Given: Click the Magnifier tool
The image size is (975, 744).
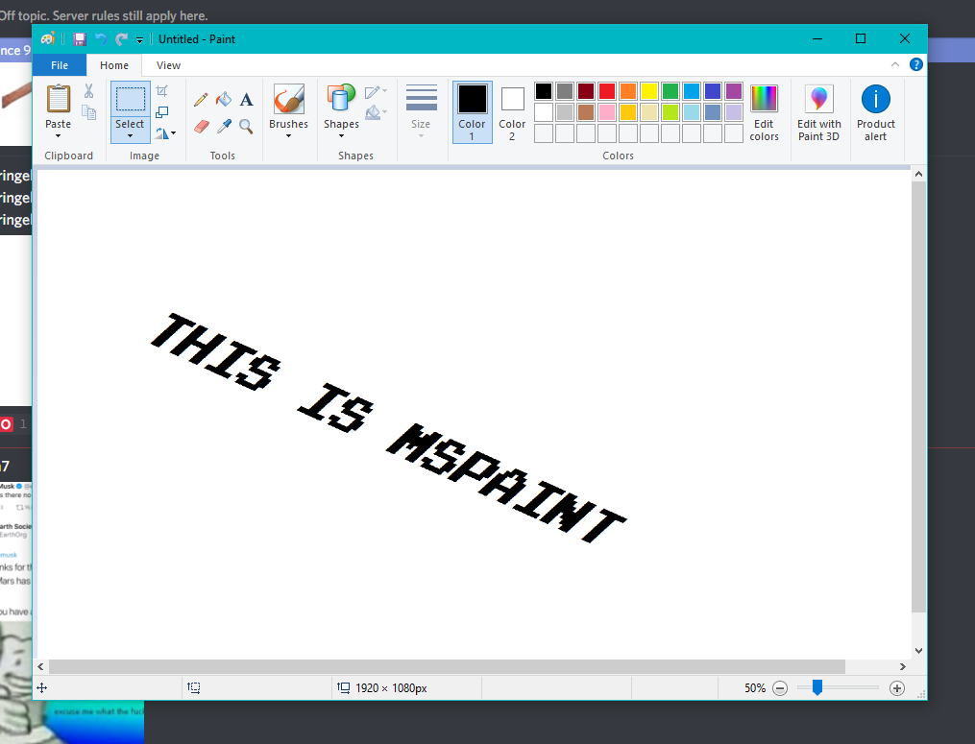Looking at the screenshot, I should 247,126.
